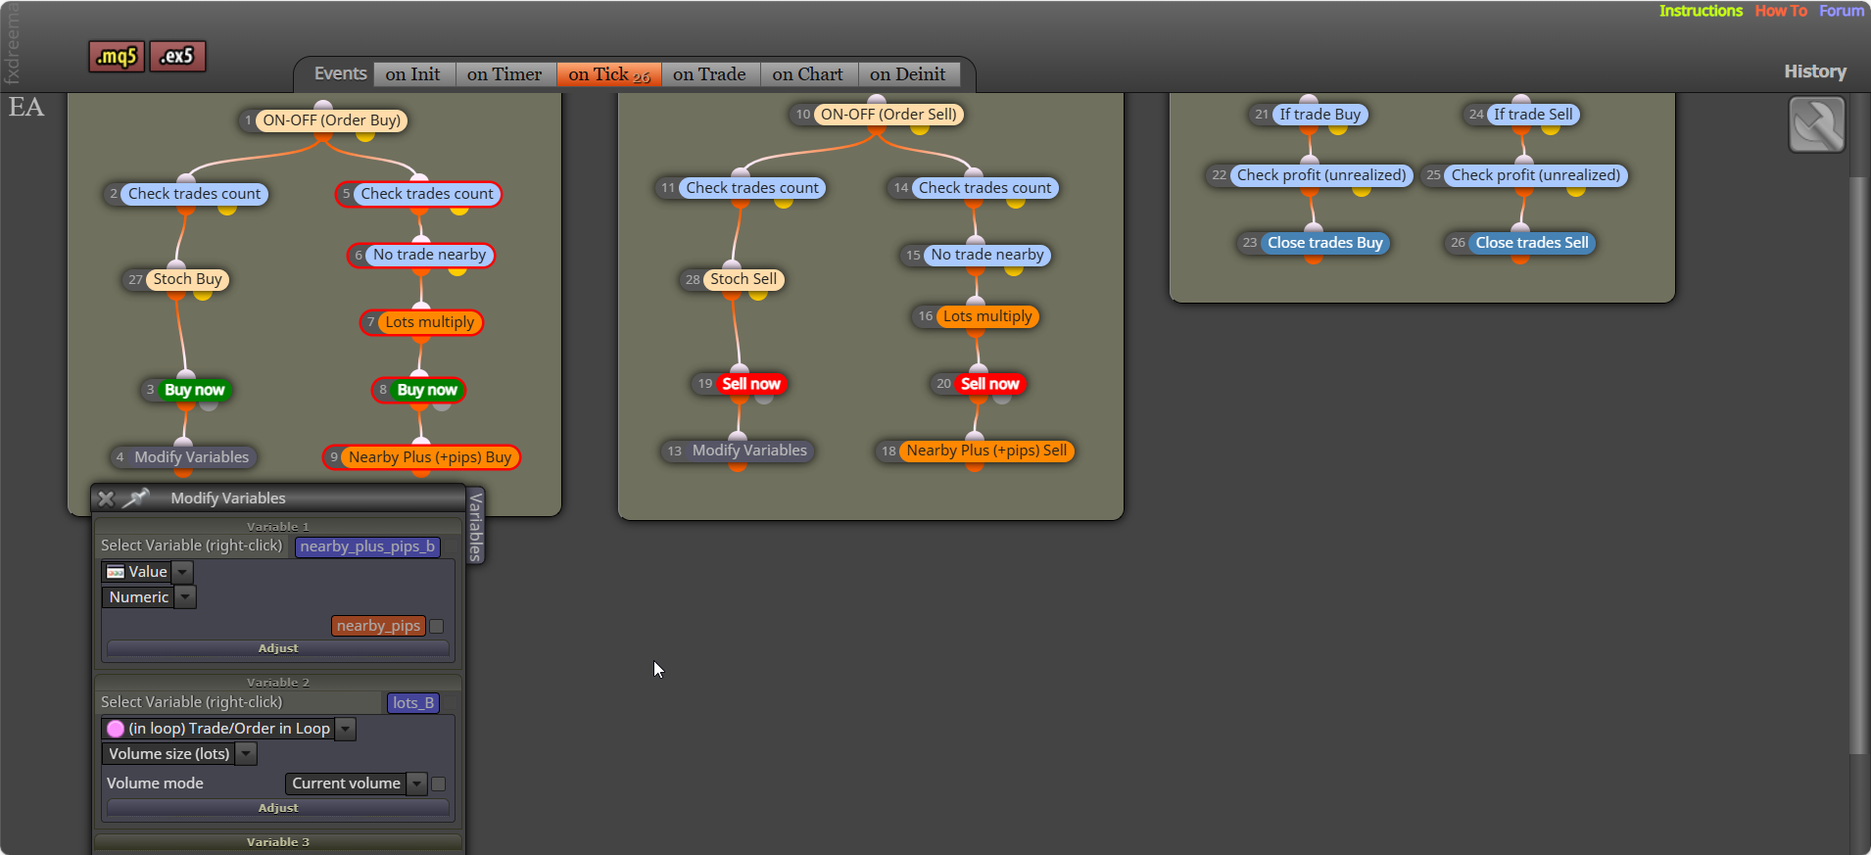This screenshot has height=855, width=1871.
Task: Click the nearby_plus_pips_b variable chip
Action: pos(367,546)
